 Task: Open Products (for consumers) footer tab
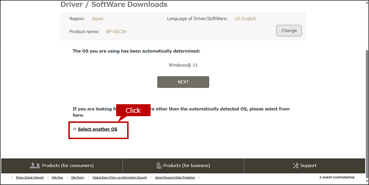pos(62,166)
